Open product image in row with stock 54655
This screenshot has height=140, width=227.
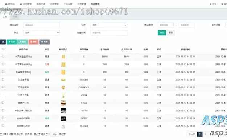(x=63, y=103)
